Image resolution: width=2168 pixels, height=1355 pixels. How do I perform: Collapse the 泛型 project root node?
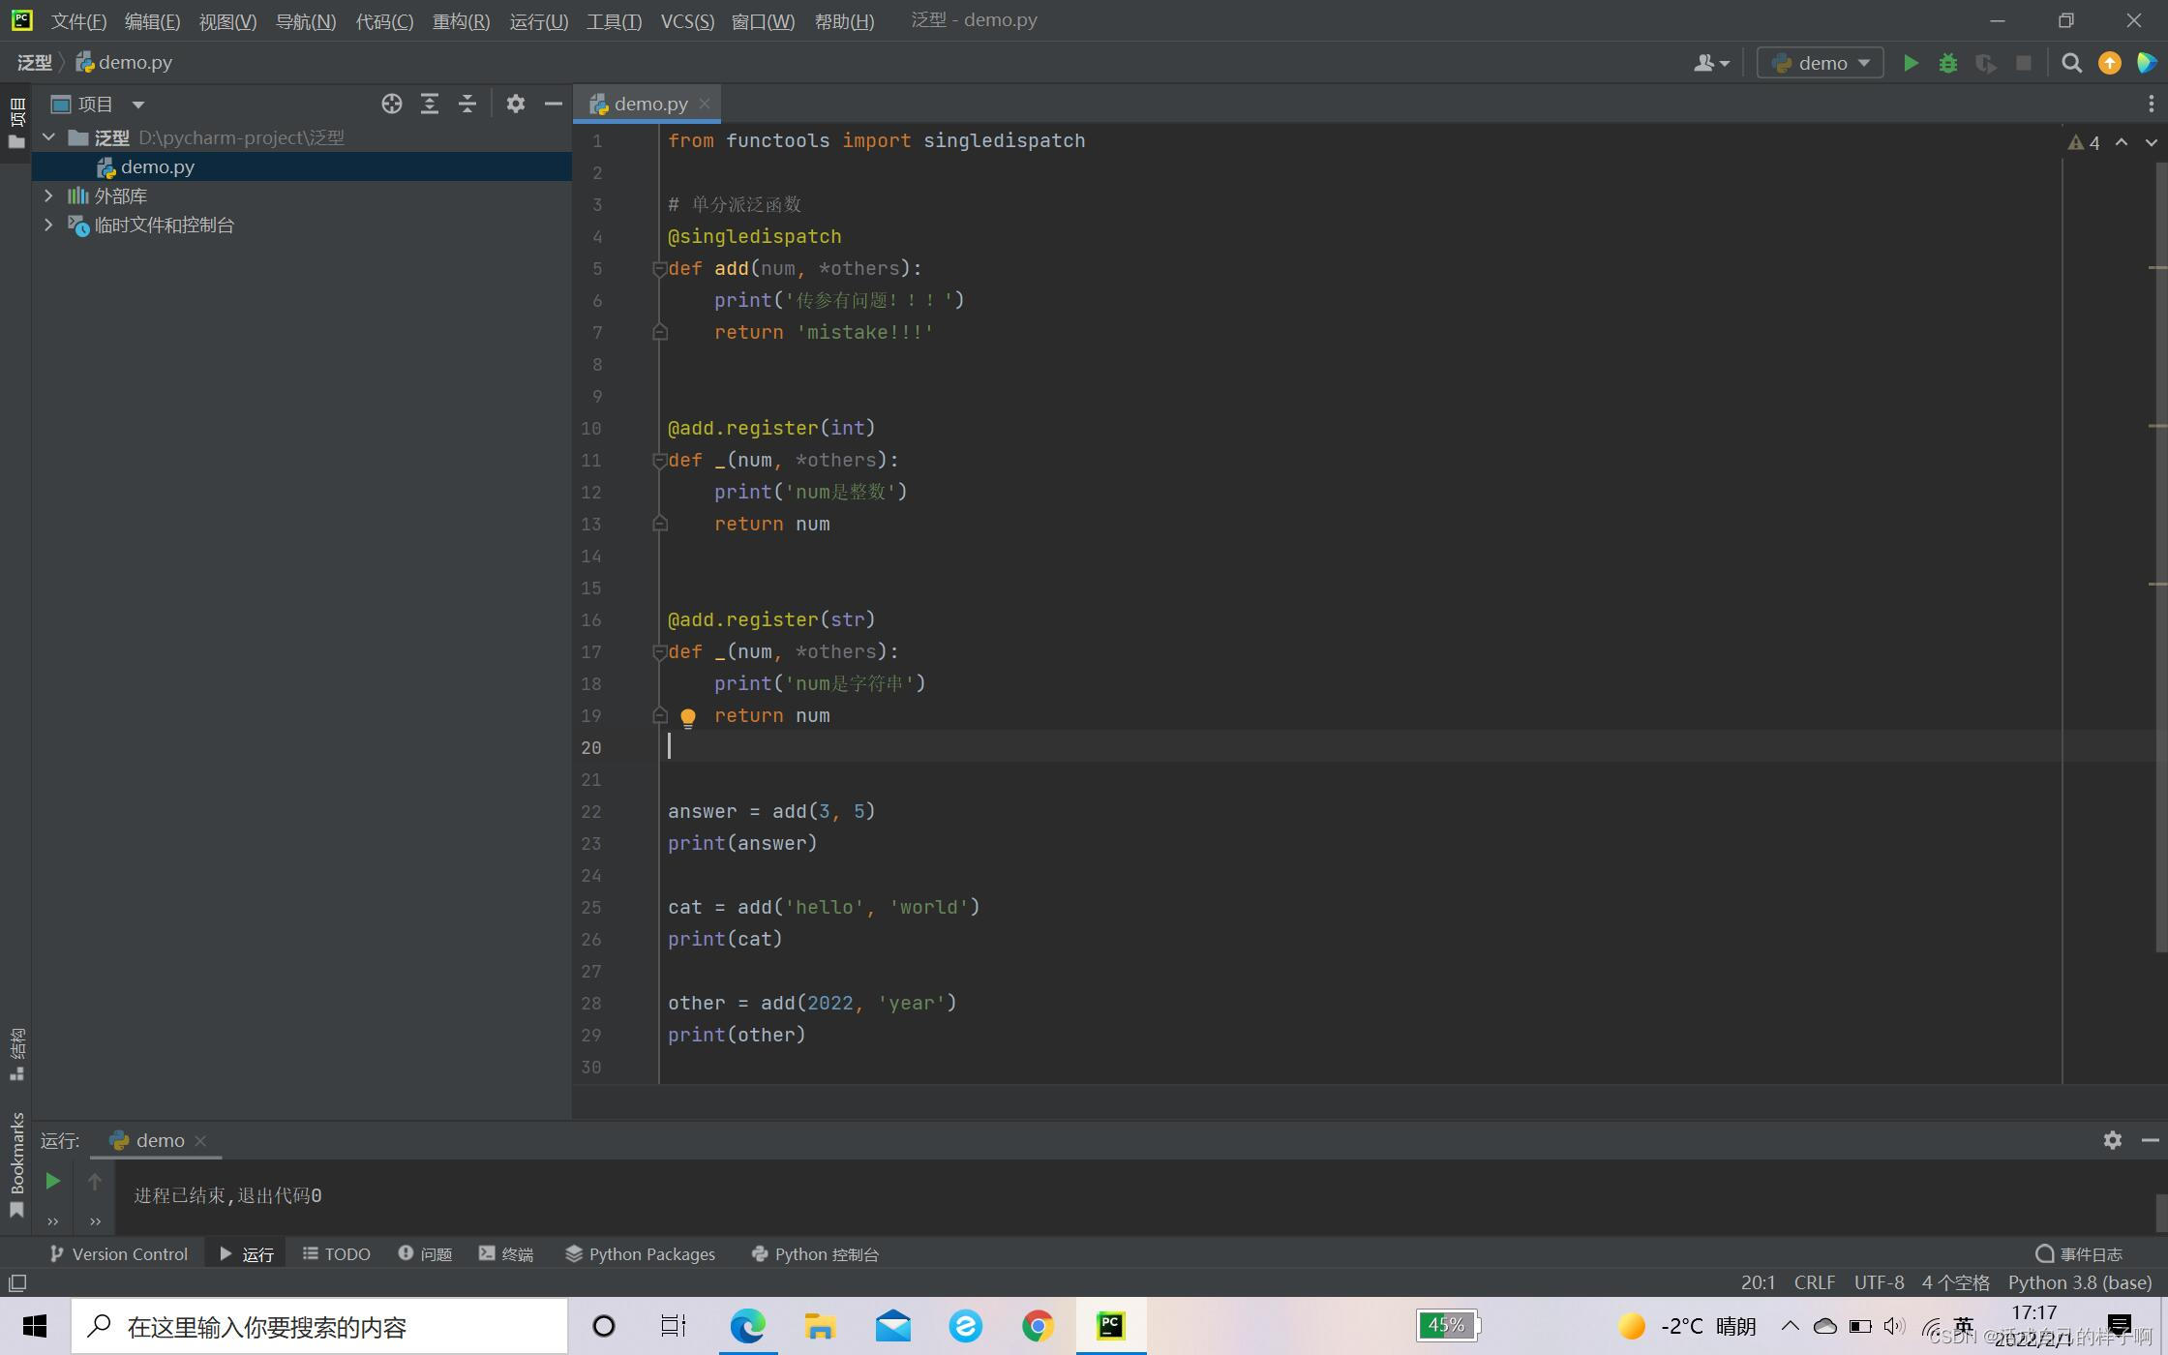[x=48, y=137]
